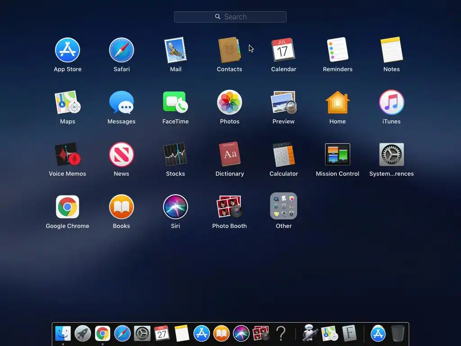Open the Voice Memos app
The image size is (461, 346).
[68, 155]
